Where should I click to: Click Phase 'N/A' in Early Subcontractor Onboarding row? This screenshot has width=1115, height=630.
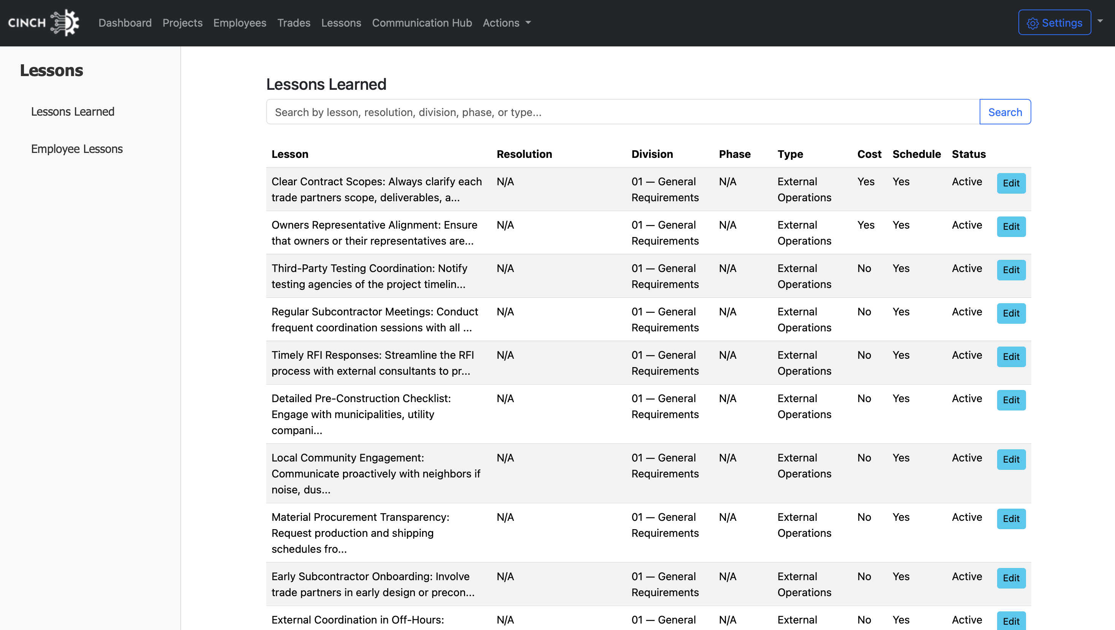pyautogui.click(x=727, y=576)
